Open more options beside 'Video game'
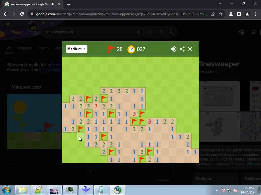Viewport: 261px width, 195px height. [x=216, y=72]
